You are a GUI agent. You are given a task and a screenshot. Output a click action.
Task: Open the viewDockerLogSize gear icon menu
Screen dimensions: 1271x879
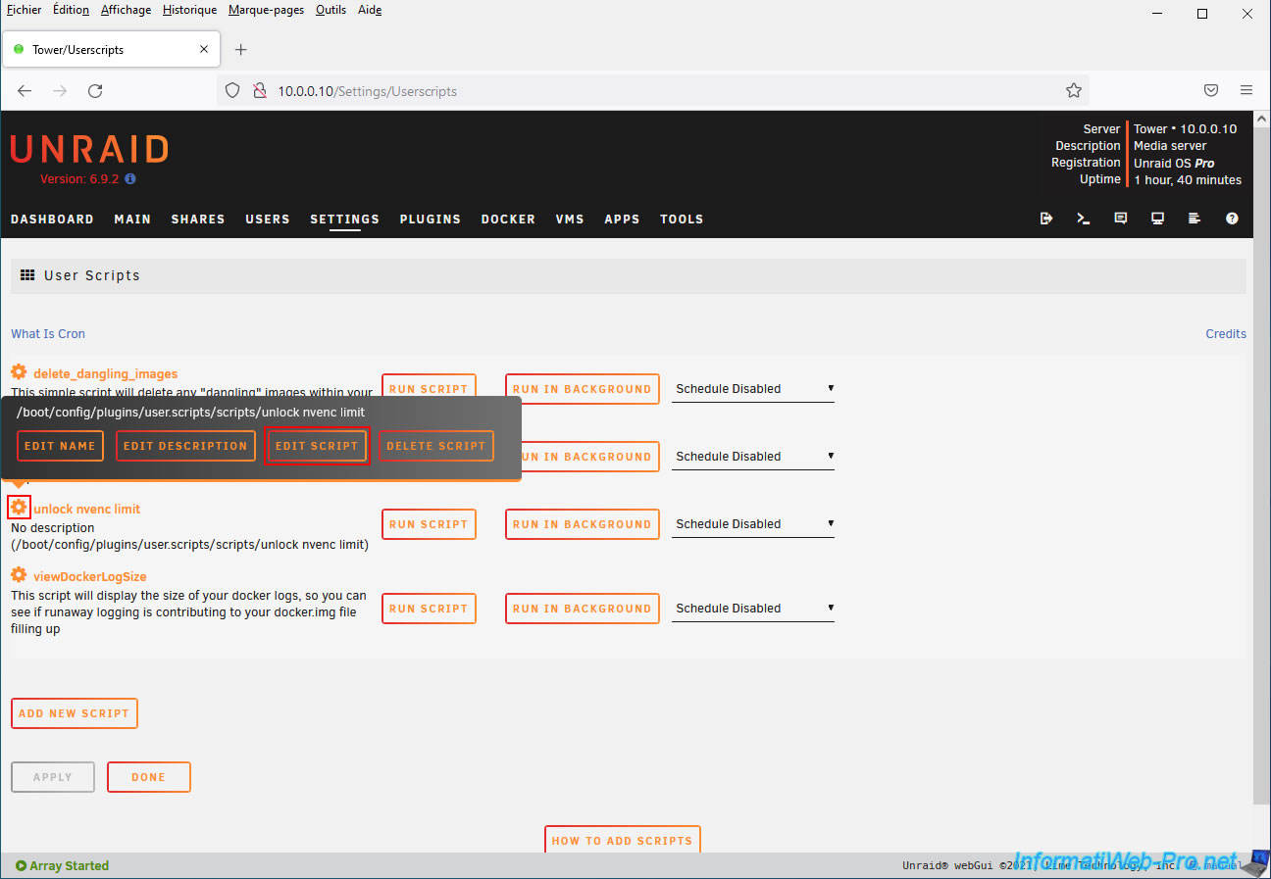point(19,575)
